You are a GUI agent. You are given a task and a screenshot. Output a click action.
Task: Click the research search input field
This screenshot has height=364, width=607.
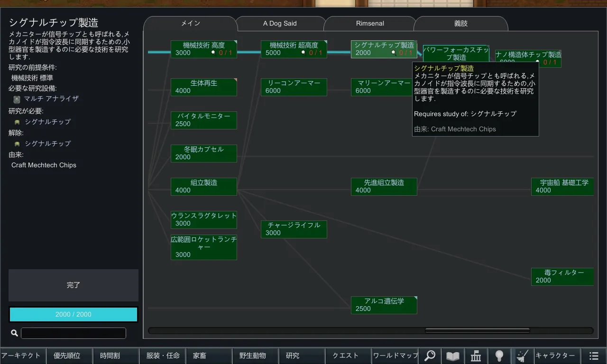click(74, 333)
